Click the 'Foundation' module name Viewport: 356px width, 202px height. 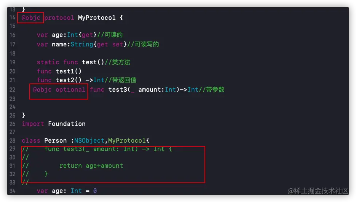pyautogui.click(x=67, y=124)
